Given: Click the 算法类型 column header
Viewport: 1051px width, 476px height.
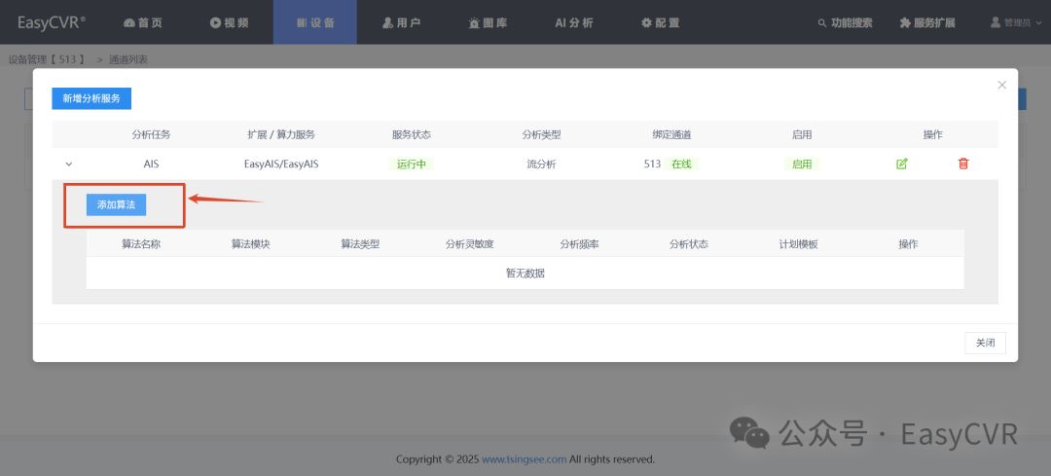Looking at the screenshot, I should [361, 244].
